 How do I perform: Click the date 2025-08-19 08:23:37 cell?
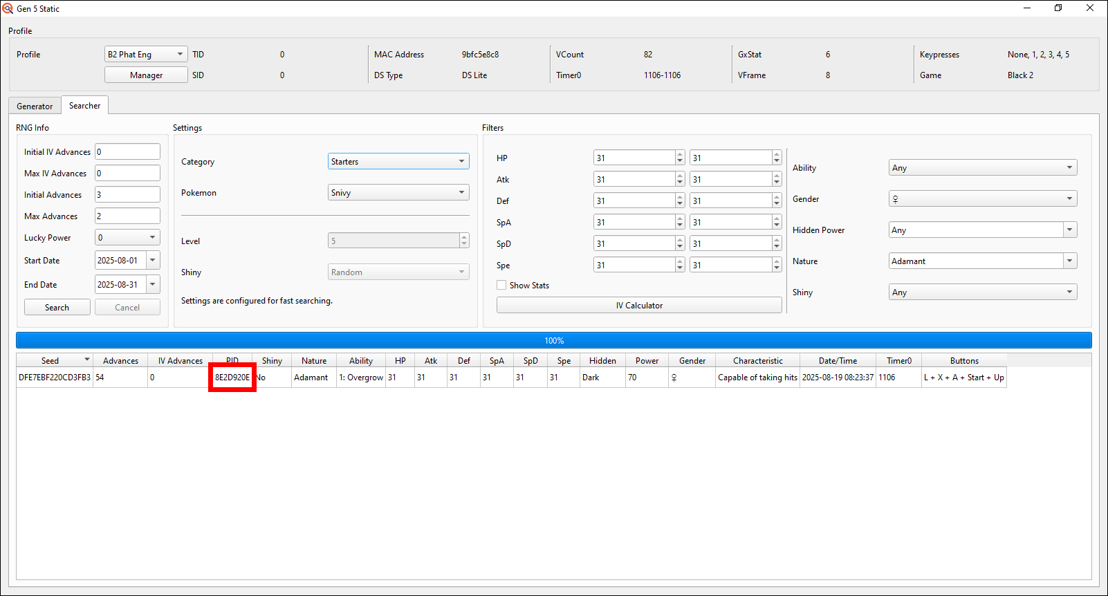(x=838, y=377)
